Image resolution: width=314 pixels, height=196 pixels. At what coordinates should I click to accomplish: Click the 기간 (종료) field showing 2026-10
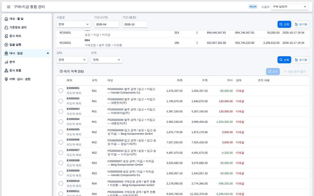point(135,24)
